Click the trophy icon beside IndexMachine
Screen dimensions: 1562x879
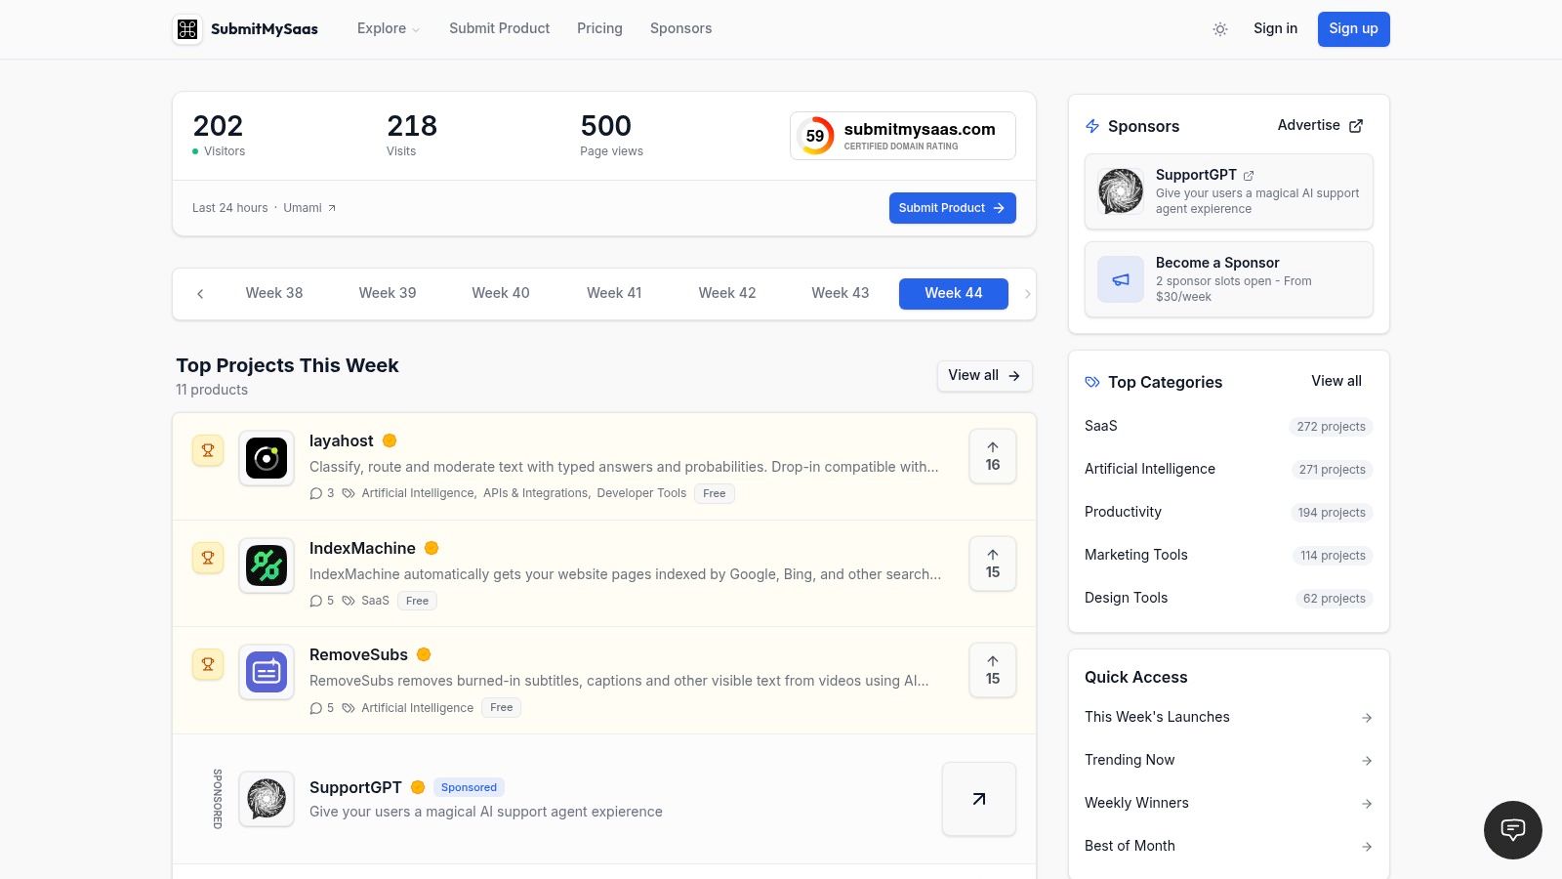pyautogui.click(x=208, y=558)
